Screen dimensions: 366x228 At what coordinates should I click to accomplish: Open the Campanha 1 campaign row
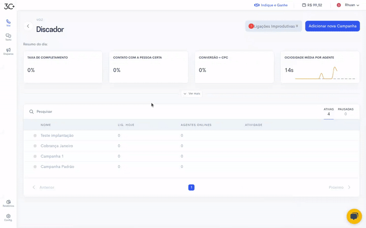click(191, 156)
